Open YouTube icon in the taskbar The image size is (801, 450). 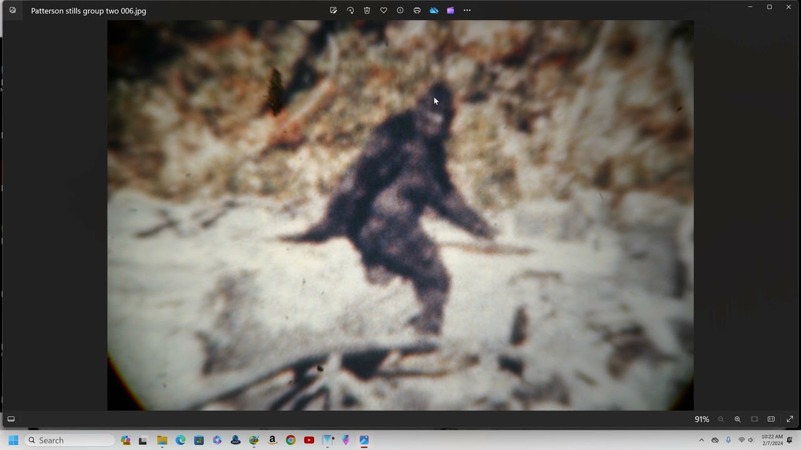pyautogui.click(x=309, y=440)
